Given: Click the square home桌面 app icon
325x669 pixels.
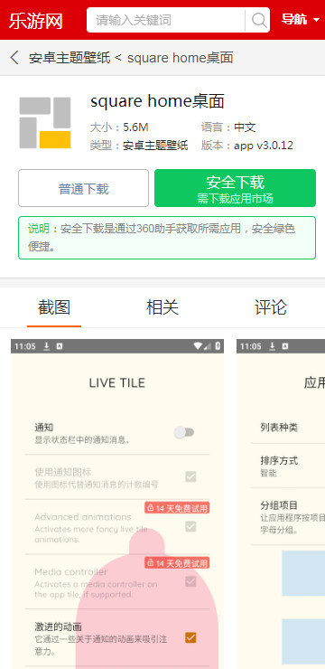Looking at the screenshot, I should (45, 123).
